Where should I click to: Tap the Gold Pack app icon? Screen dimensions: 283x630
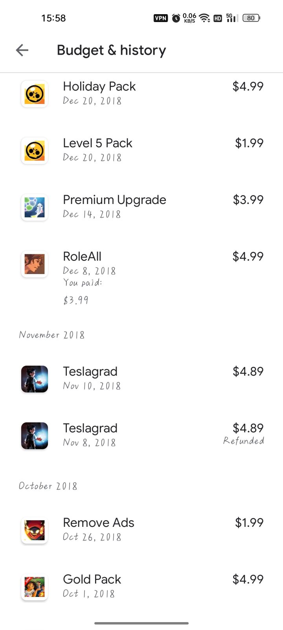tap(35, 587)
